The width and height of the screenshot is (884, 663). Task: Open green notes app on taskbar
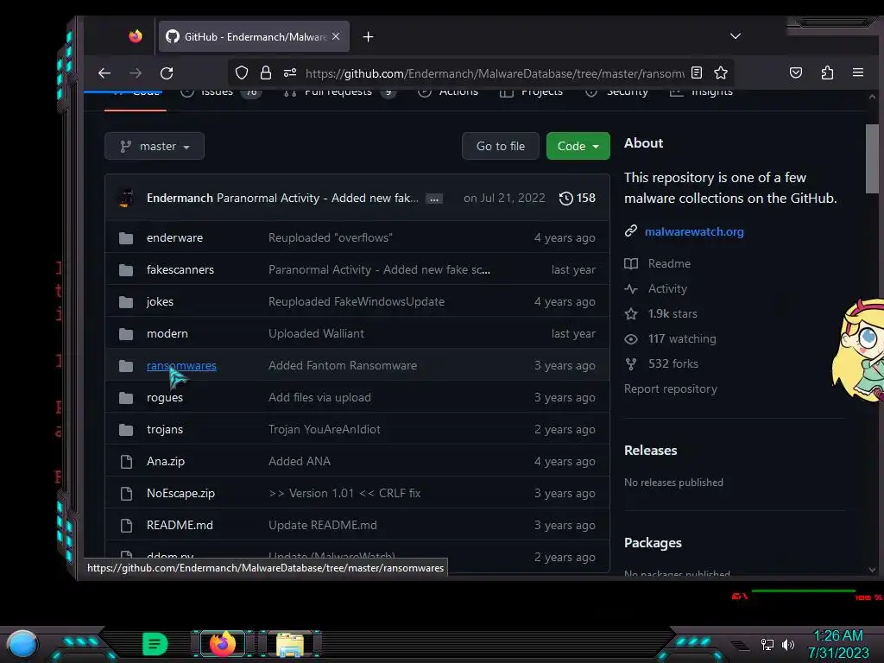[155, 644]
